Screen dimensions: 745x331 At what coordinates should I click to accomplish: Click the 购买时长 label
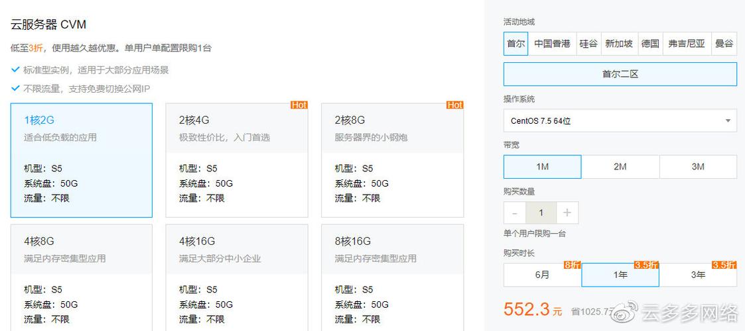519,254
